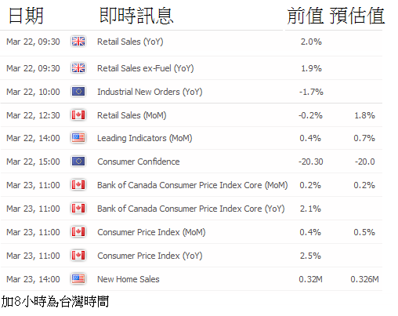Click UK flag beside Retail Sales ex-Fuel
Viewport: 398px width, 316px height.
[x=78, y=68]
